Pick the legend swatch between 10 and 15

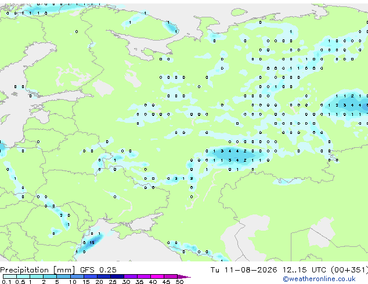(x=77, y=276)
